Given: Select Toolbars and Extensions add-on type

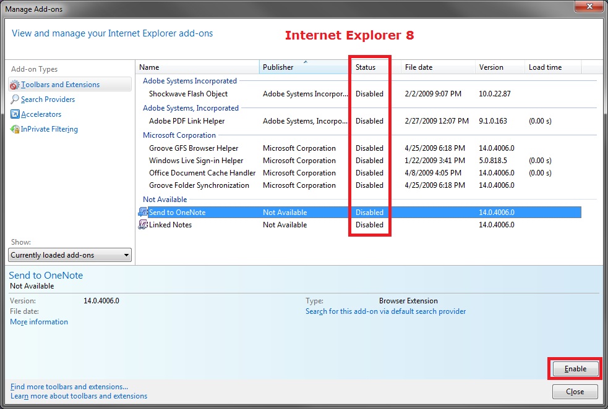Looking at the screenshot, I should [x=70, y=85].
